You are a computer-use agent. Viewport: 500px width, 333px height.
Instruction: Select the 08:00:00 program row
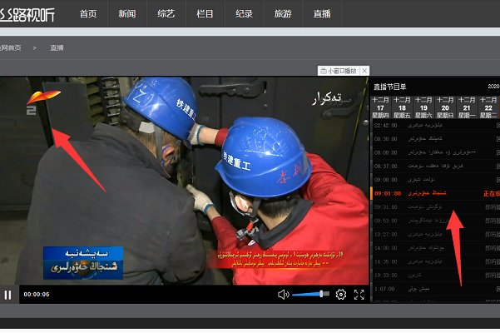436,152
